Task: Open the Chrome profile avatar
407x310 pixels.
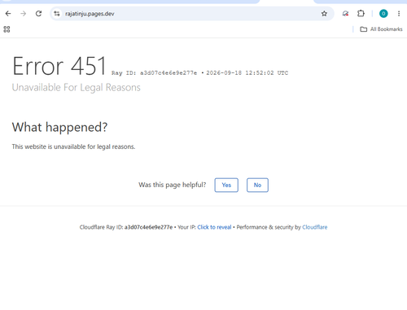Action: [383, 14]
